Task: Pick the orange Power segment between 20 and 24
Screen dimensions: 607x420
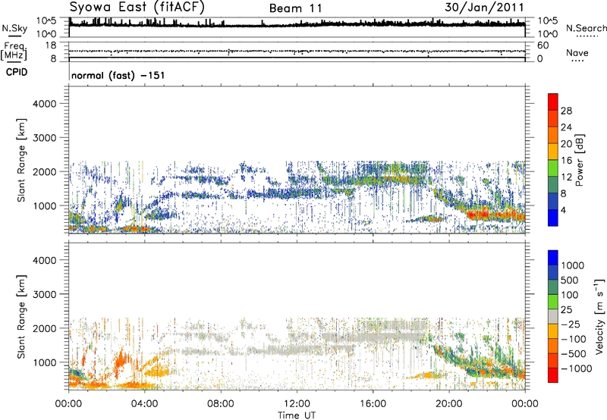Action: point(553,135)
